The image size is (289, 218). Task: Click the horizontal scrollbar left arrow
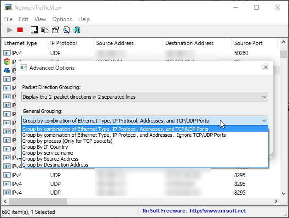coord(5,201)
